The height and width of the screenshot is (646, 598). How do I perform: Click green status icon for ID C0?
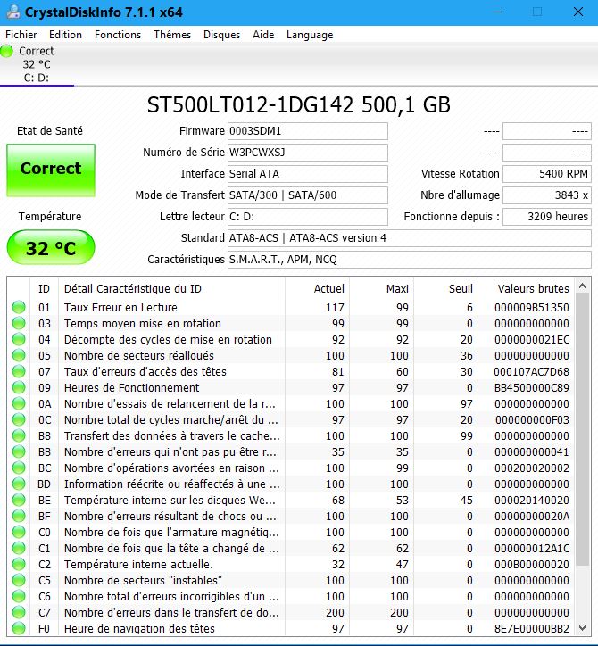19,533
